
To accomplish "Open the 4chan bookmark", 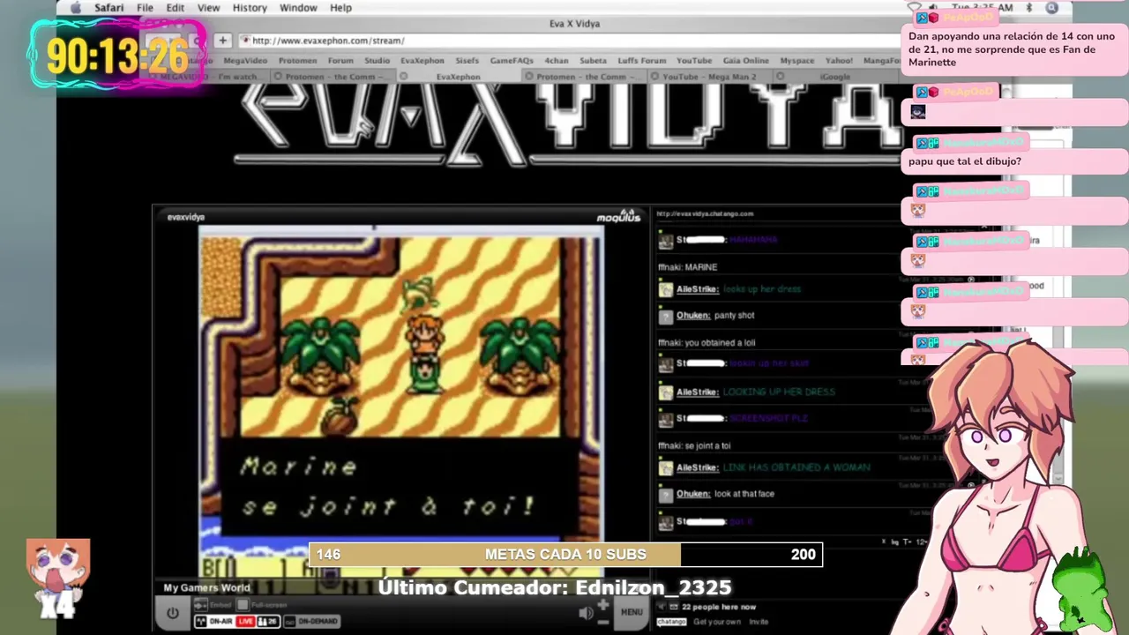I will [557, 61].
